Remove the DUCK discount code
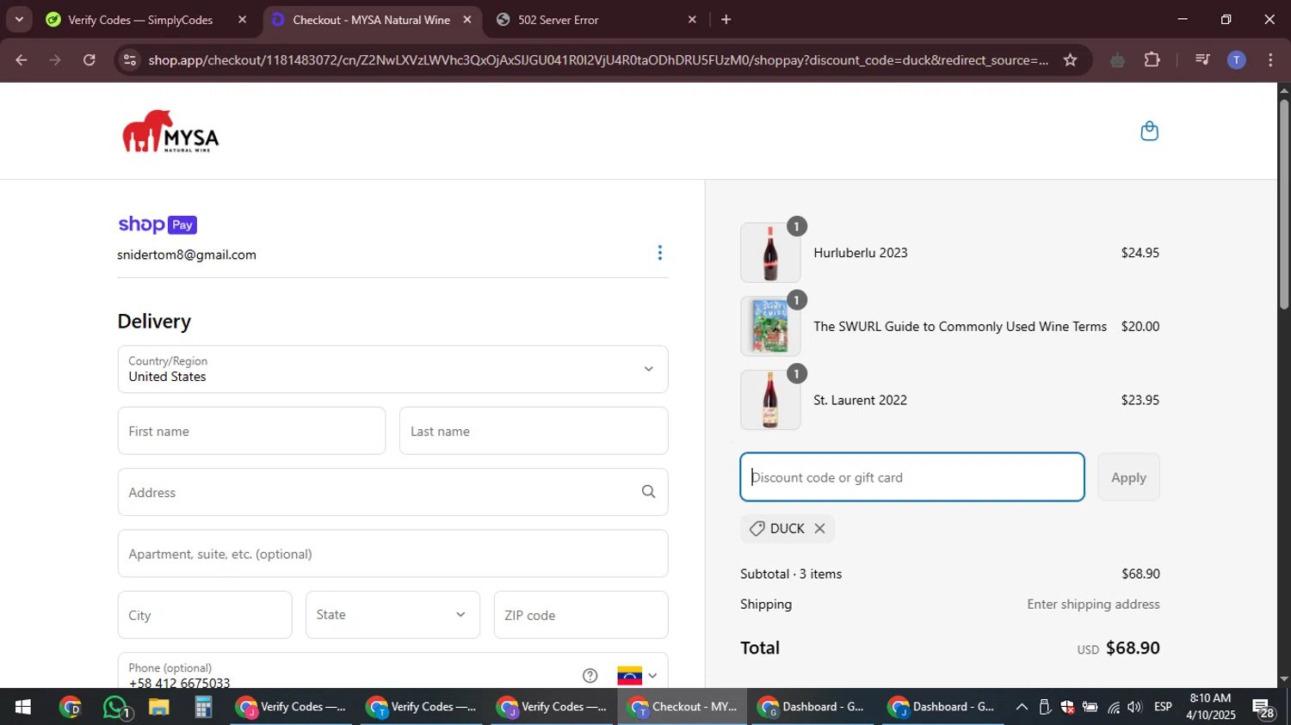The width and height of the screenshot is (1291, 725). click(820, 529)
